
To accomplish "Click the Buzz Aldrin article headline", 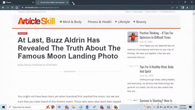I will [69, 48].
